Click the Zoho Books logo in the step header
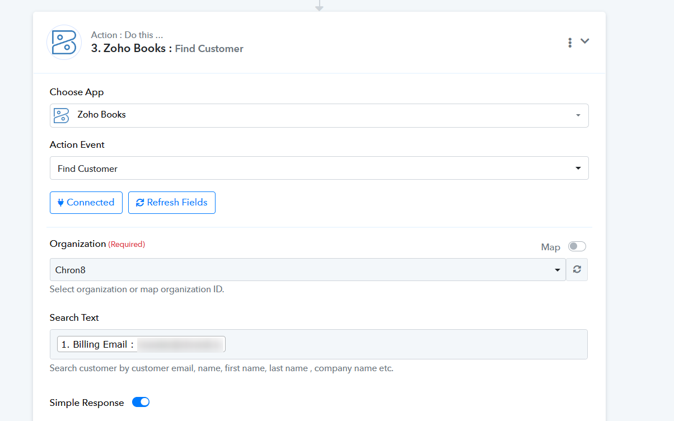The width and height of the screenshot is (674, 421). tap(64, 42)
